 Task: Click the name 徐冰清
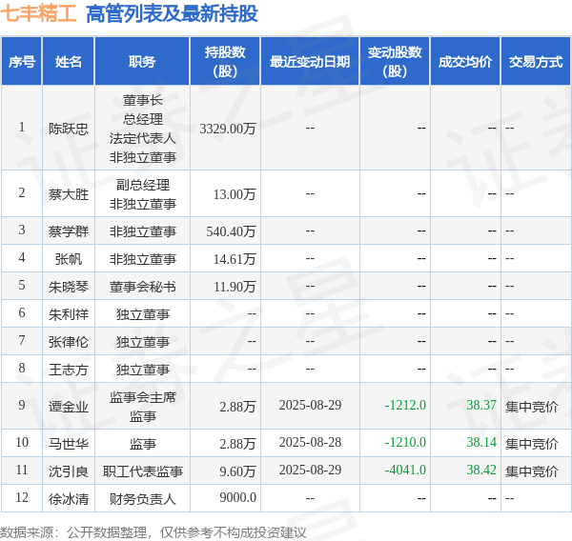click(69, 499)
